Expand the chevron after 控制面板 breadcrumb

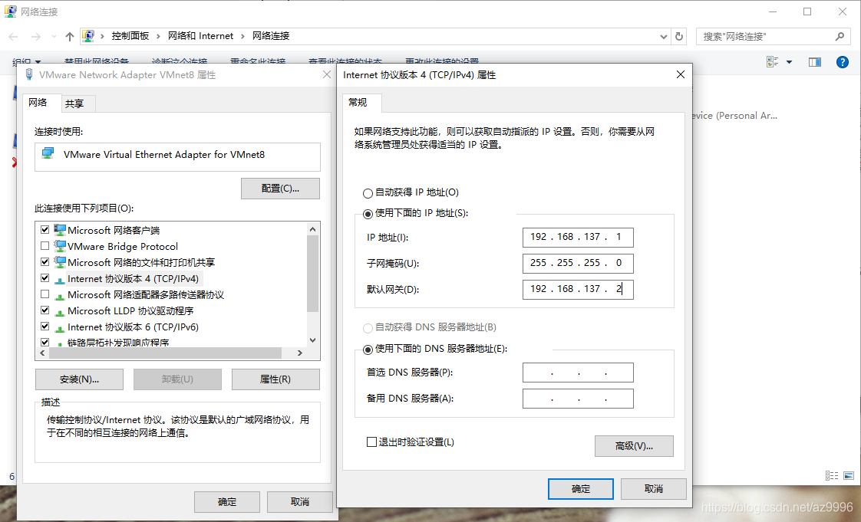pos(158,37)
